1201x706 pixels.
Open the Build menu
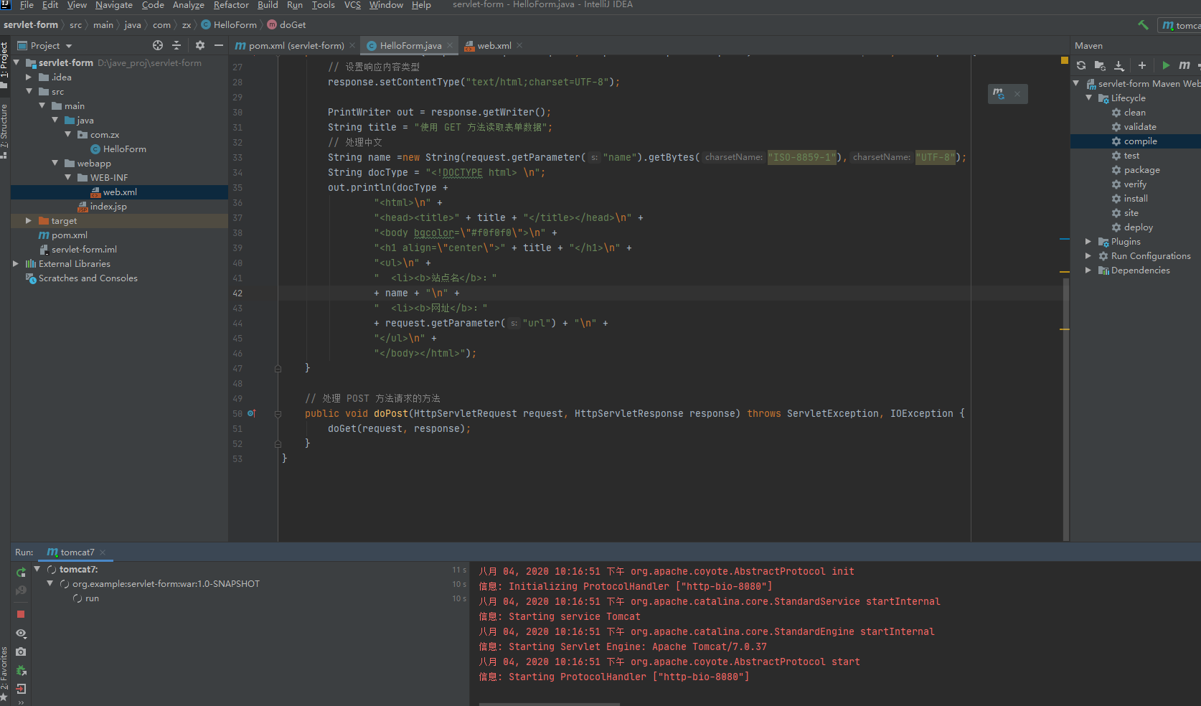pos(268,5)
